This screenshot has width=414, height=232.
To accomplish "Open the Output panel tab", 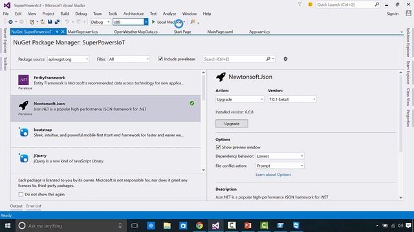I will [x=16, y=206].
